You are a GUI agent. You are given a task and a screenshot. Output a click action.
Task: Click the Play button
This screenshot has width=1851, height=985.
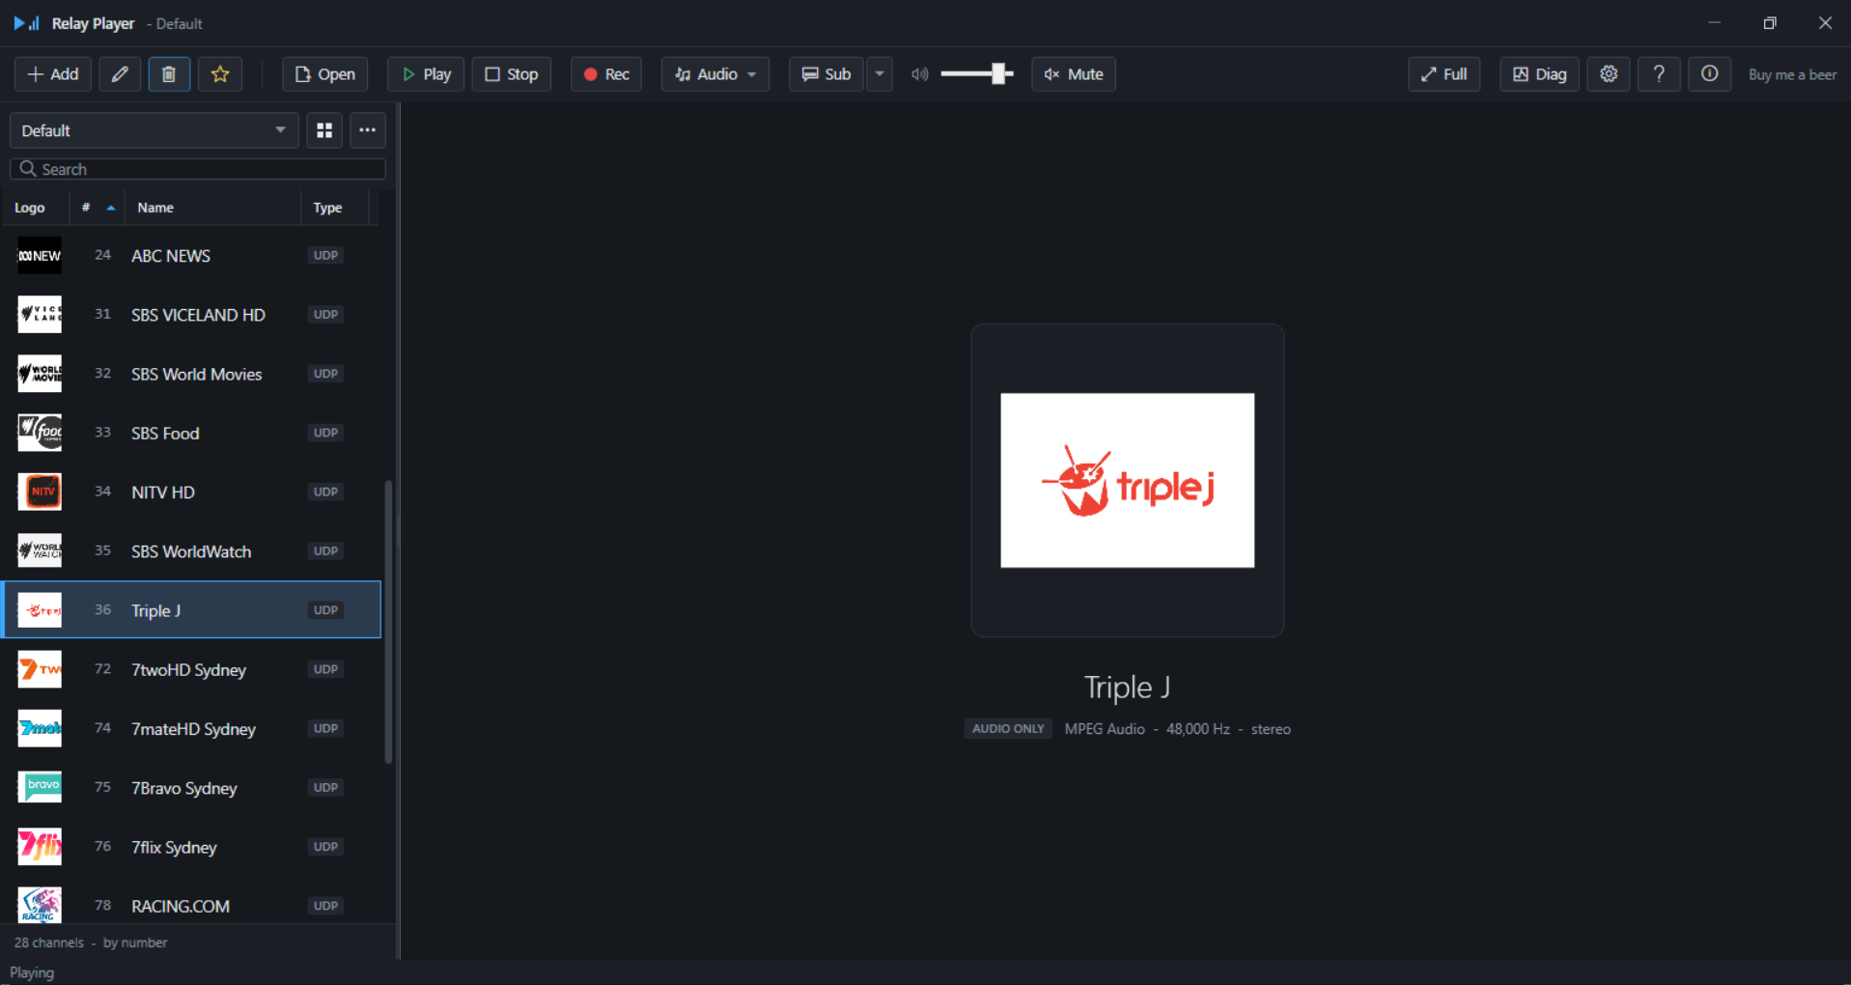[x=426, y=74]
